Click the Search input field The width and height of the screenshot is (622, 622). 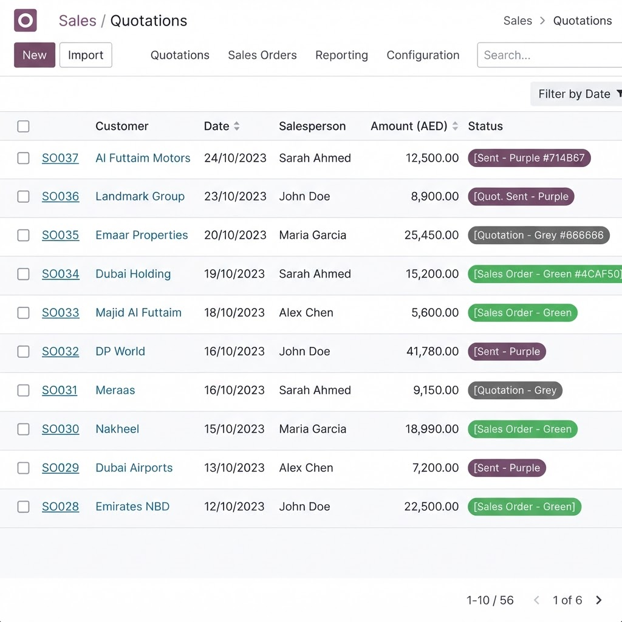549,55
